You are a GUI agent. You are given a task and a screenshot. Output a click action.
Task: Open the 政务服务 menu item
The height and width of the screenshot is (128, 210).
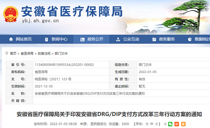[167, 39]
